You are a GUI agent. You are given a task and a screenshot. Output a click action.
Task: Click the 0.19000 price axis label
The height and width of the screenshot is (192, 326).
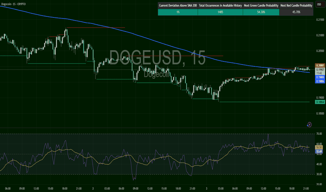pyautogui.click(x=320, y=98)
